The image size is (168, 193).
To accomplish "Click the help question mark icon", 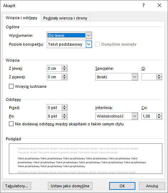I will [x=144, y=5].
